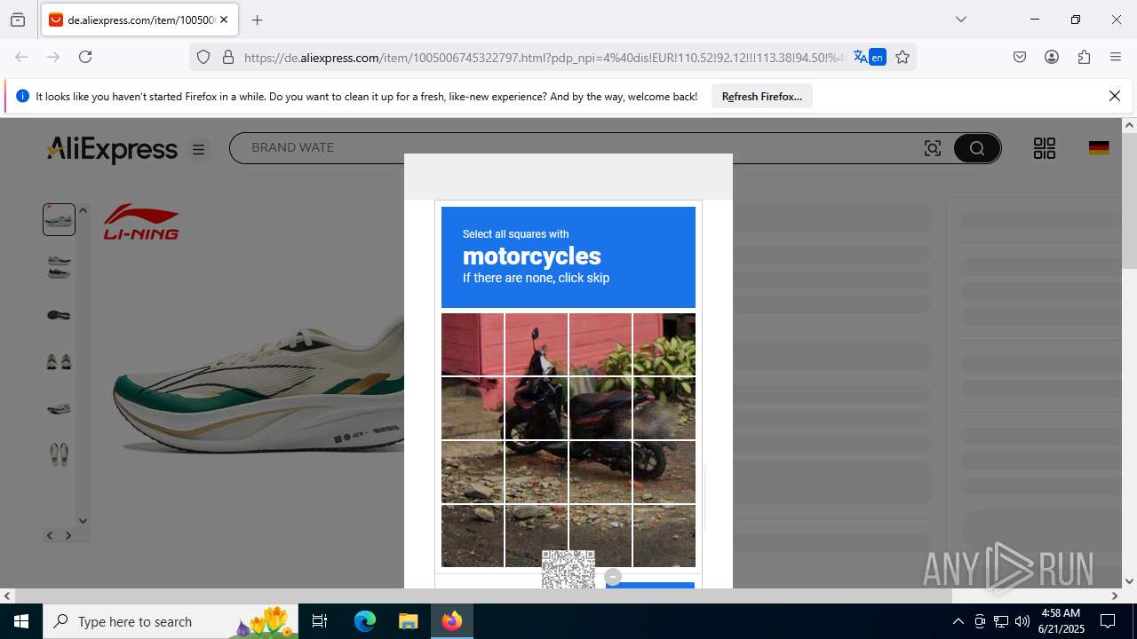Select the pair of shoes front thumbnail
Viewport: 1137px width, 639px height.
[x=60, y=361]
